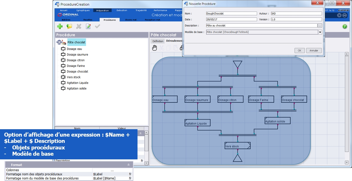The height and width of the screenshot is (181, 352).
Task: Open help with the green question mark
Action: click(345, 26)
